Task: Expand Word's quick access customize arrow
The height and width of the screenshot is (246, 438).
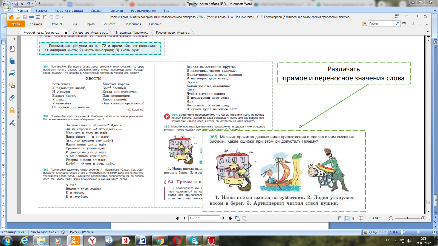Action: point(39,4)
